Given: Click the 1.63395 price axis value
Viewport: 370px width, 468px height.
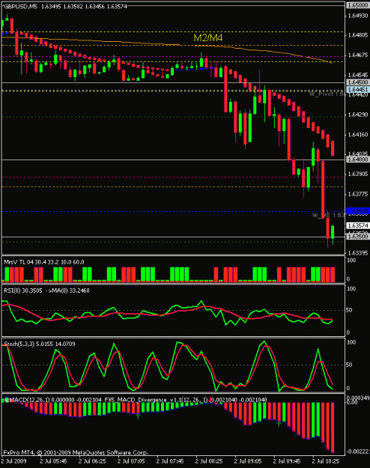Looking at the screenshot, I should pos(358,253).
